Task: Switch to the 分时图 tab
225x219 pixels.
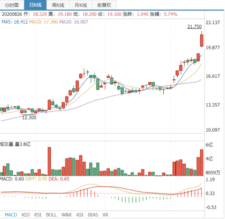Action: point(12,5)
